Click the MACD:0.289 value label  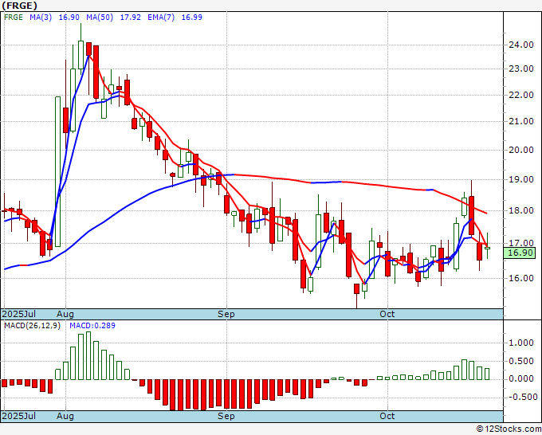point(92,326)
